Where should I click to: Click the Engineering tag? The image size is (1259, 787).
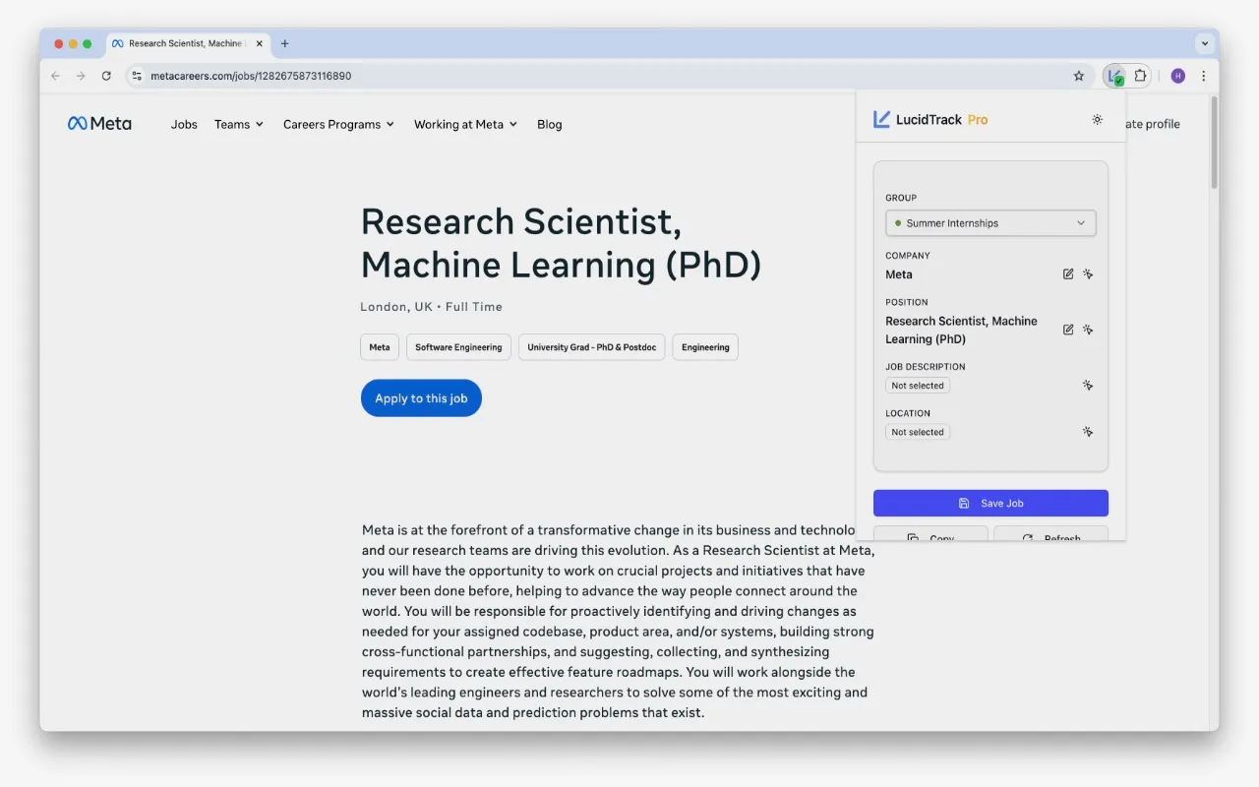(705, 347)
